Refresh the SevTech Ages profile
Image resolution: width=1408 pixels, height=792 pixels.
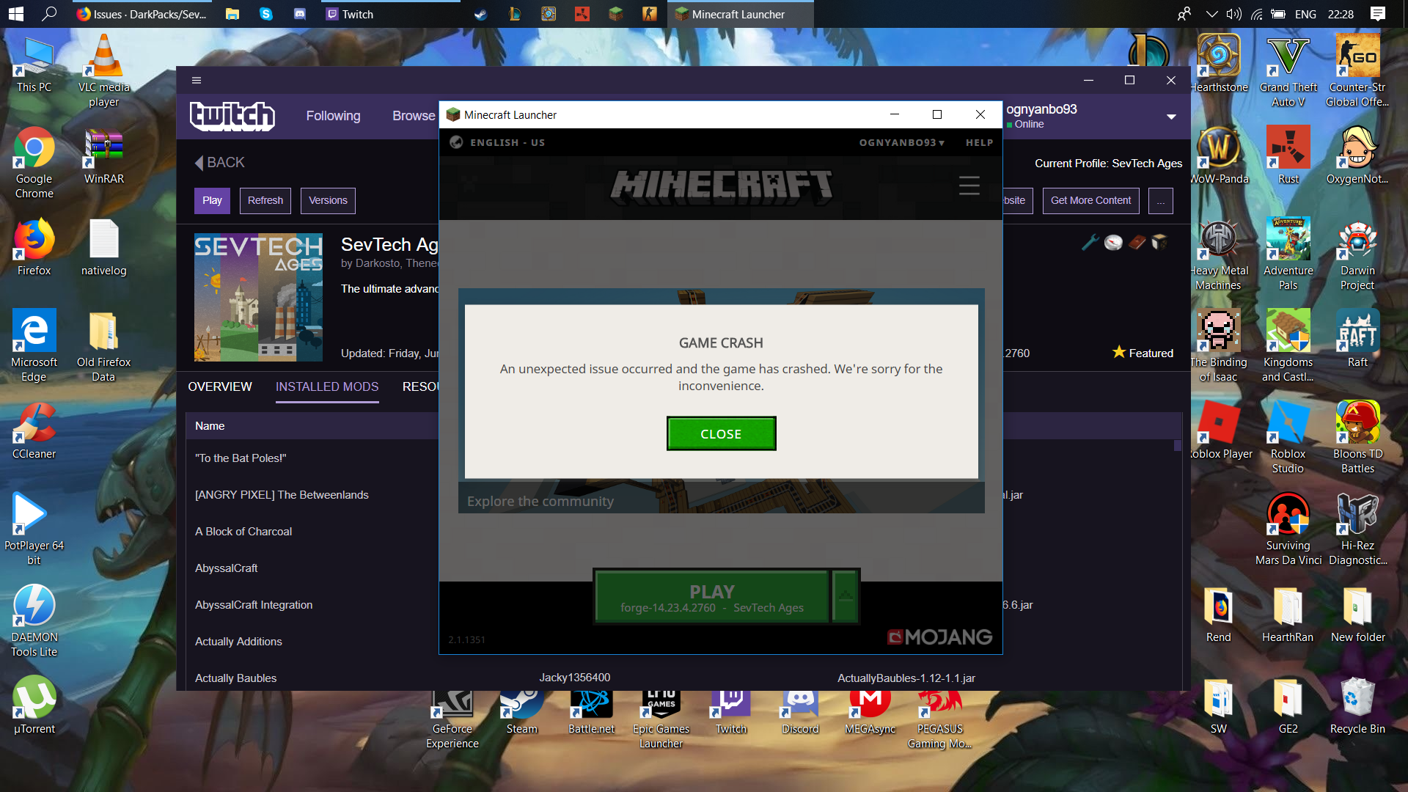265,200
